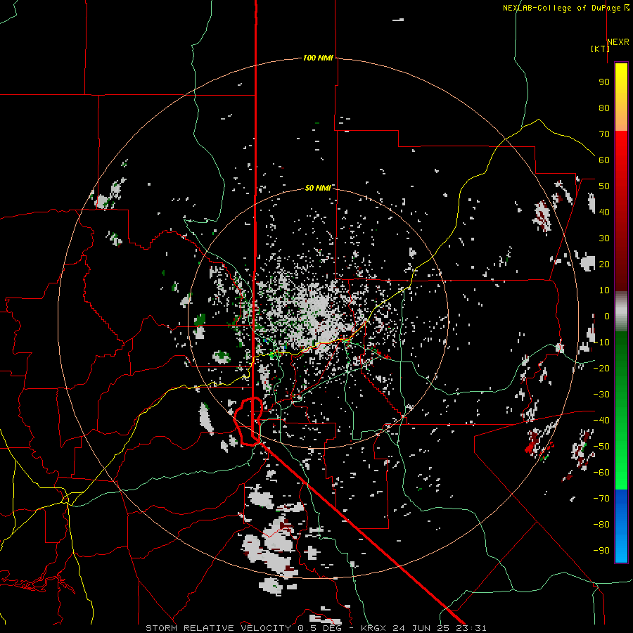Click the 60 value on velocity scale
The height and width of the screenshot is (633, 633).
pyautogui.click(x=604, y=160)
